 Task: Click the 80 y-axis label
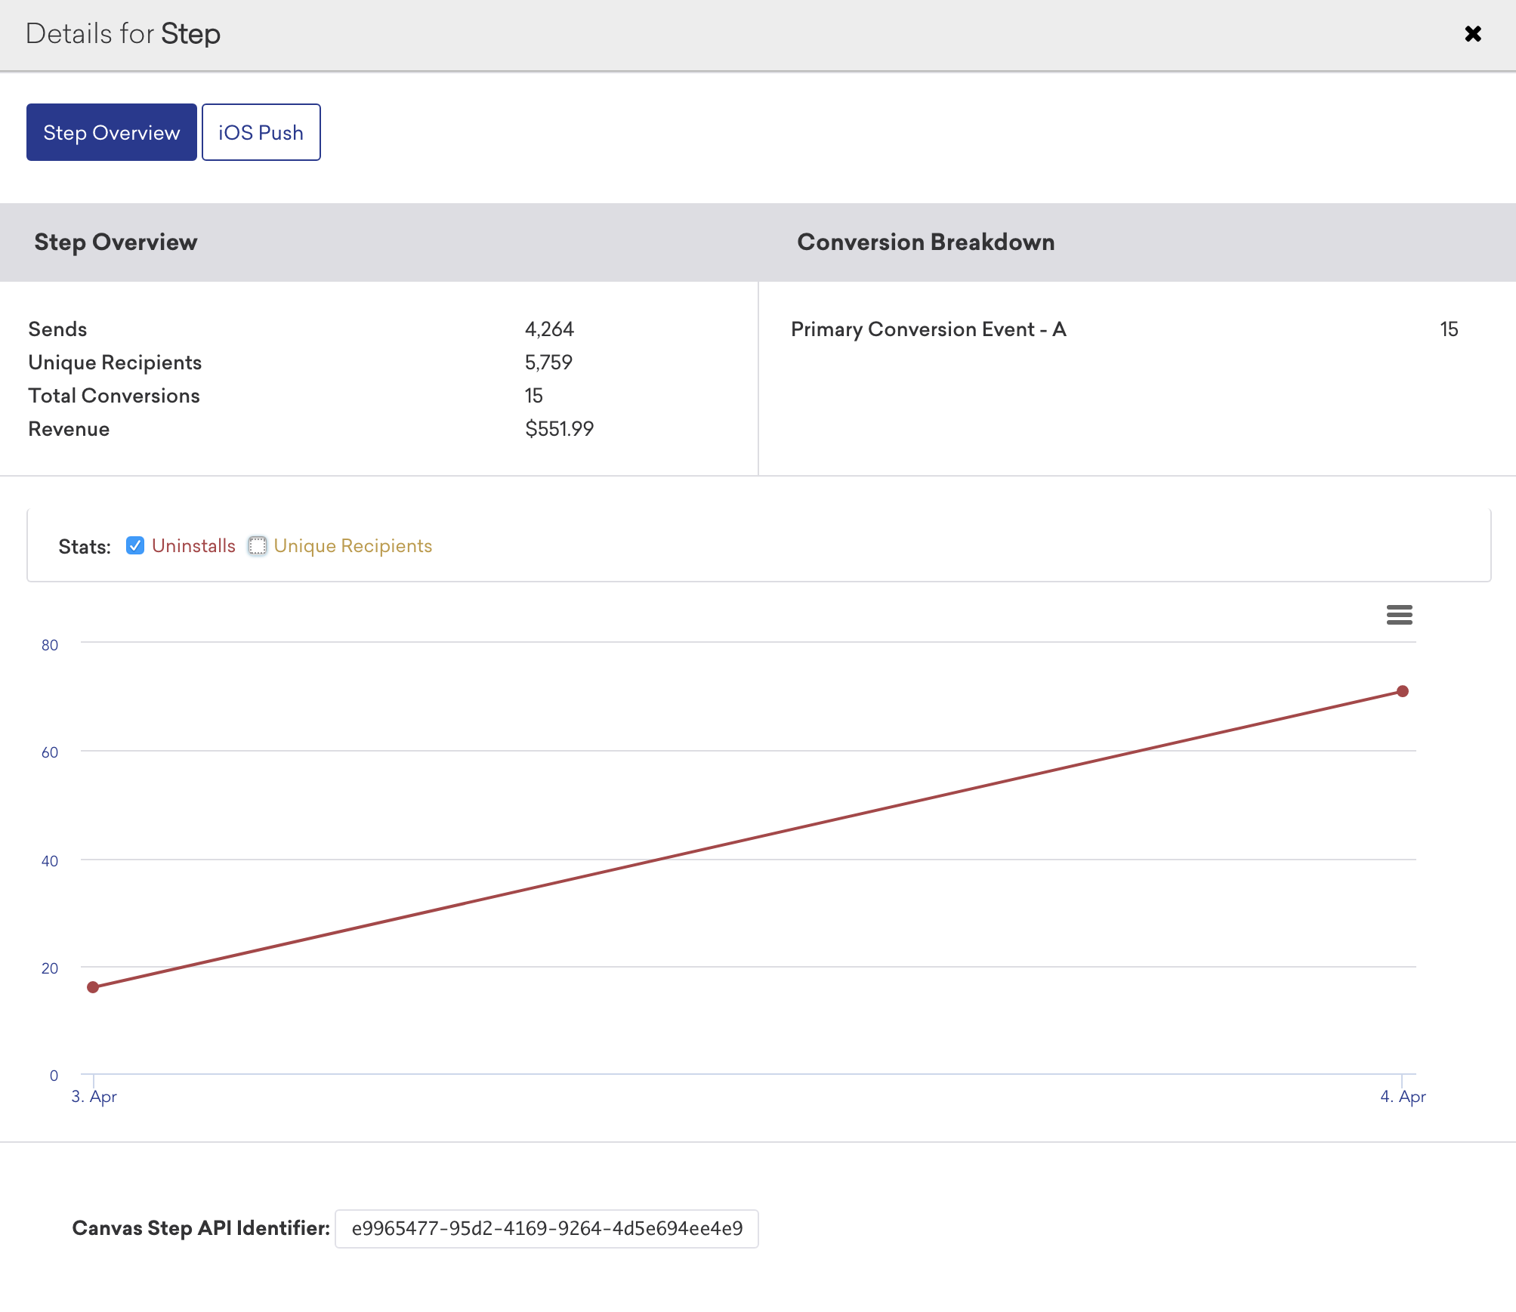[x=50, y=645]
